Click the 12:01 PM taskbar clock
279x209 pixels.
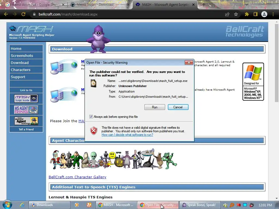coord(265,205)
